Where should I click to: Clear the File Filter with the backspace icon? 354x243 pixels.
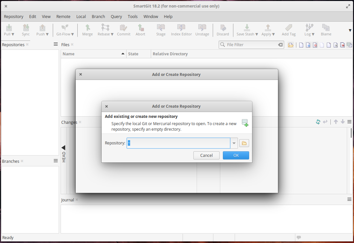(x=280, y=45)
